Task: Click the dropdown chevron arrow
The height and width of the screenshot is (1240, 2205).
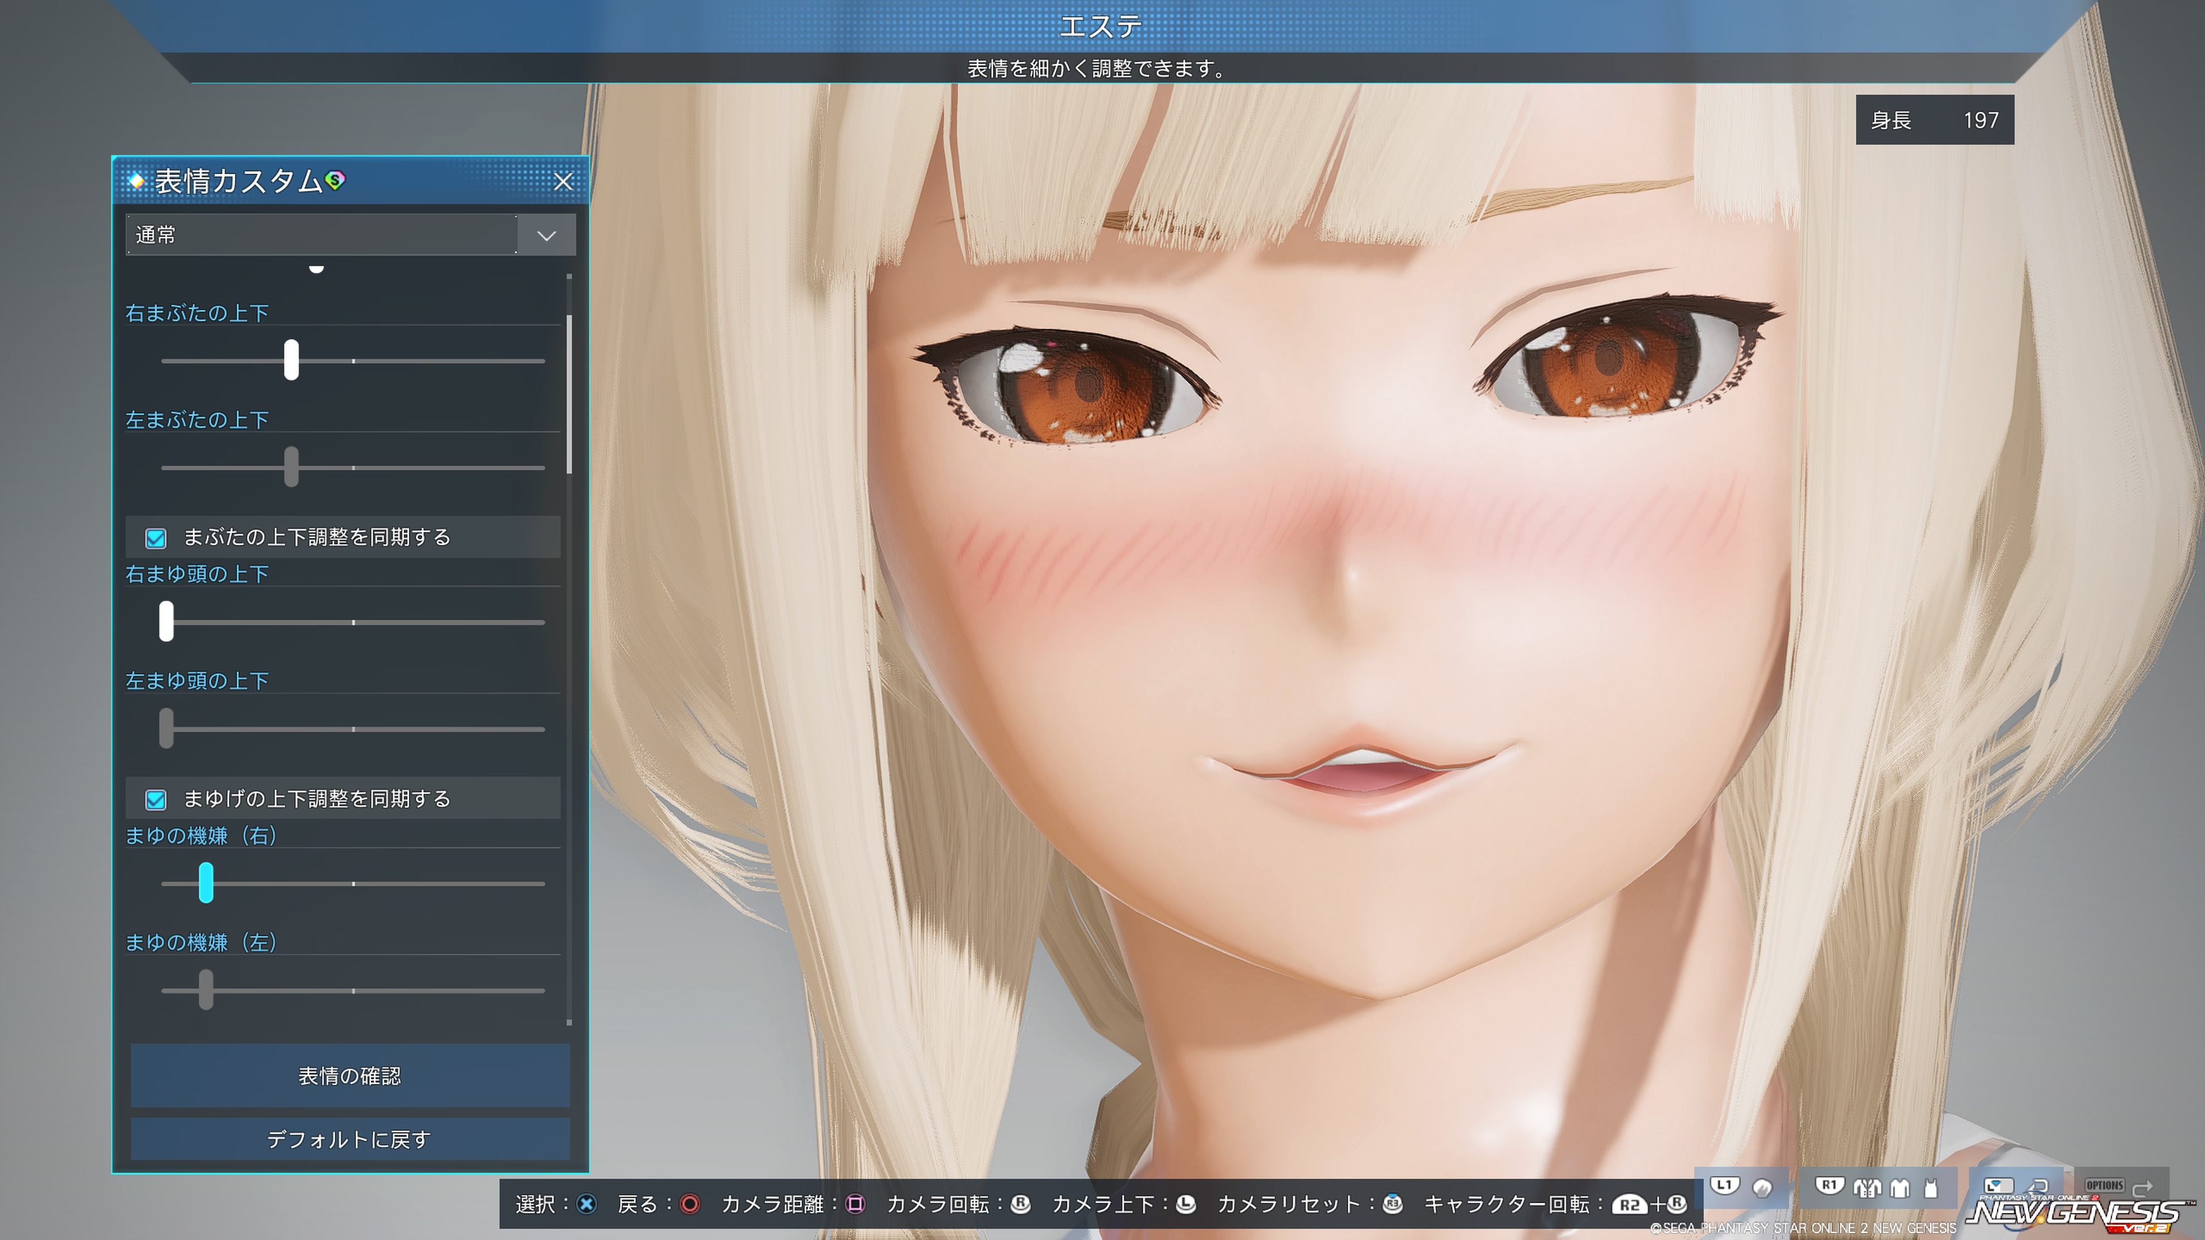Action: point(546,235)
